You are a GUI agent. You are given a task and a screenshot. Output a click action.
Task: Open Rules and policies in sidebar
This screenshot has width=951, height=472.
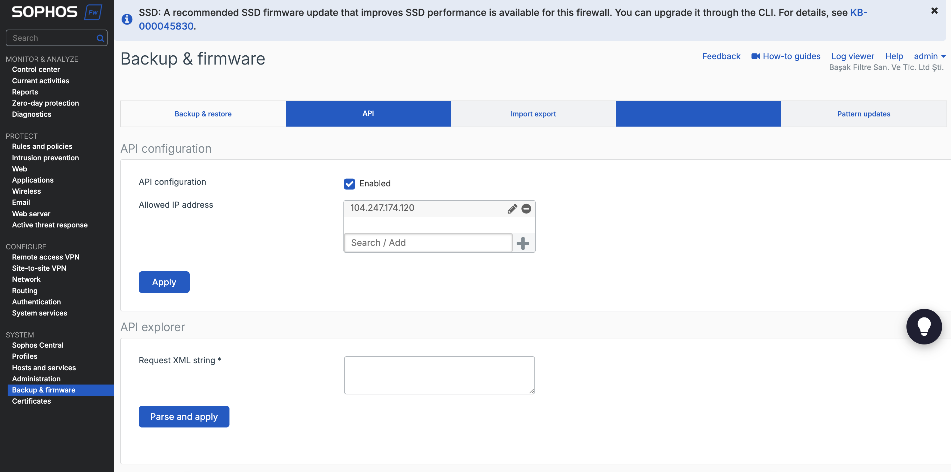click(x=42, y=147)
